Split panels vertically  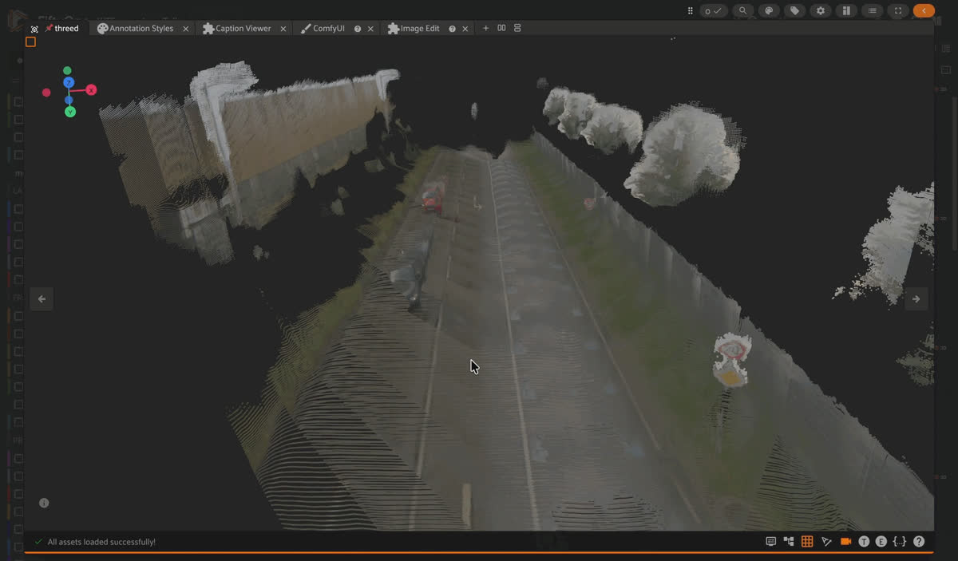pyautogui.click(x=517, y=28)
